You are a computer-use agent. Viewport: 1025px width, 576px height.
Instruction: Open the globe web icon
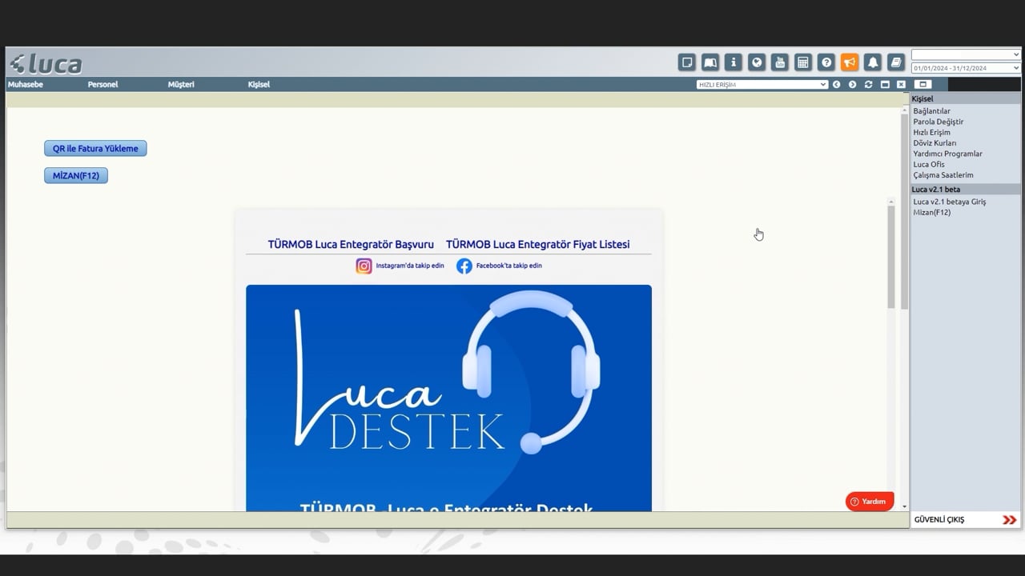pos(756,62)
